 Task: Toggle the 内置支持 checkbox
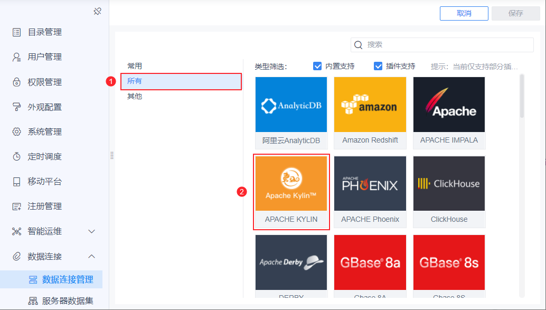[317, 66]
